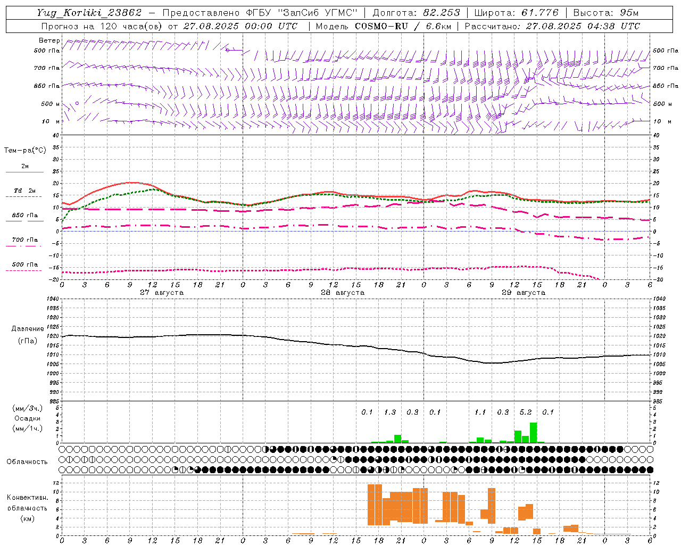The image size is (681, 545).
Task: Click the (мм/1ч.) precipitation unit label
Action: click(28, 428)
